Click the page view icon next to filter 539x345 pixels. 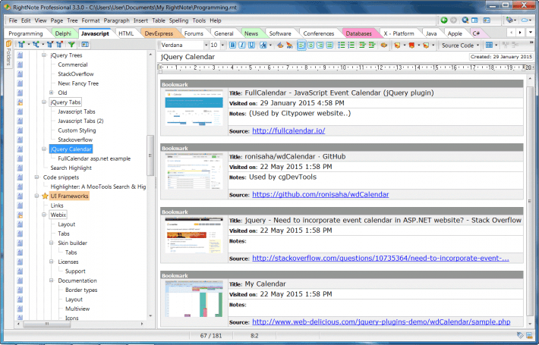coord(84,44)
